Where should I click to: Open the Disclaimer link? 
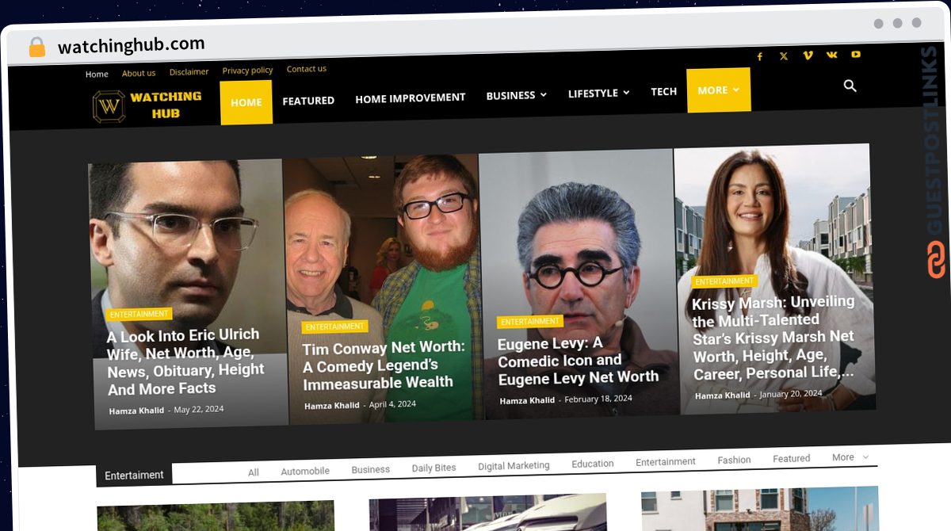pyautogui.click(x=189, y=72)
